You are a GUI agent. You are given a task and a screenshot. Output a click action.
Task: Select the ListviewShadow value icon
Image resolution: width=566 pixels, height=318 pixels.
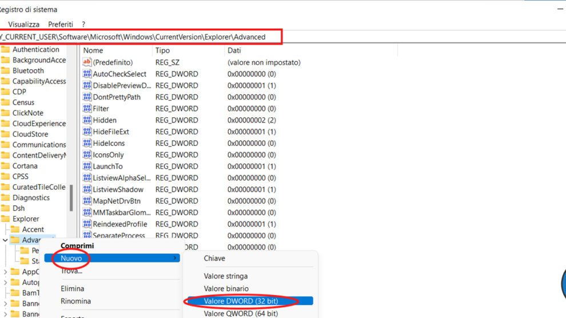(x=87, y=189)
